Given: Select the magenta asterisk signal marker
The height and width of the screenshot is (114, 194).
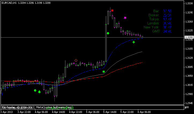Looking at the screenshot, I should (x=125, y=18).
